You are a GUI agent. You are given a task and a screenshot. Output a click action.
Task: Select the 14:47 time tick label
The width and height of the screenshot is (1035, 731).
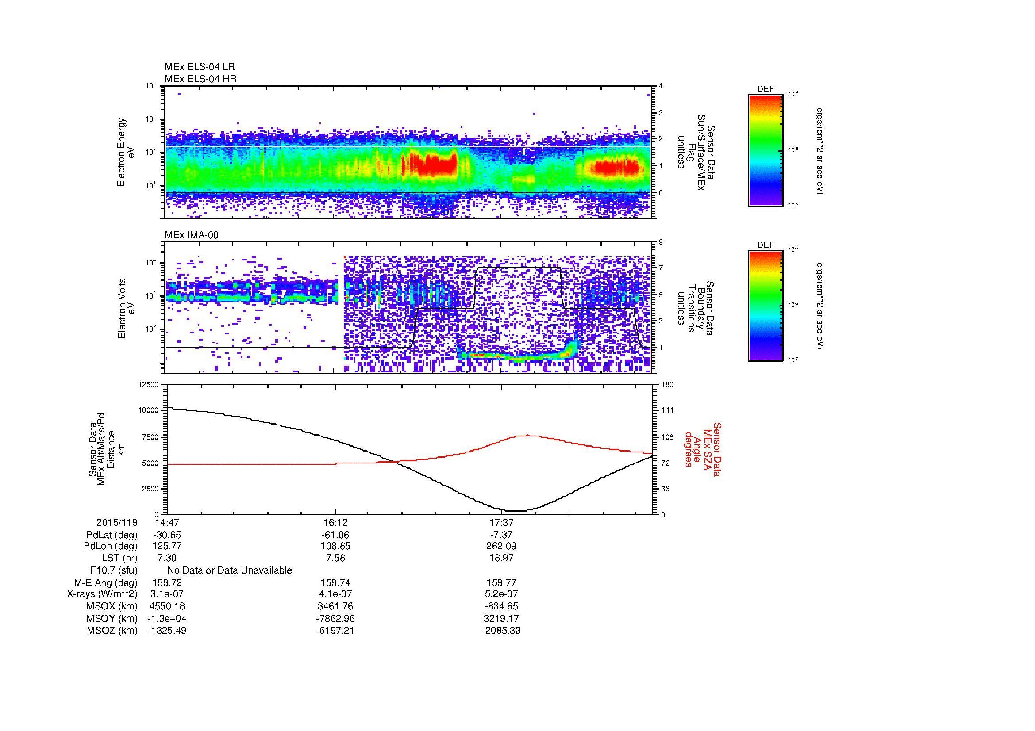pyautogui.click(x=167, y=522)
